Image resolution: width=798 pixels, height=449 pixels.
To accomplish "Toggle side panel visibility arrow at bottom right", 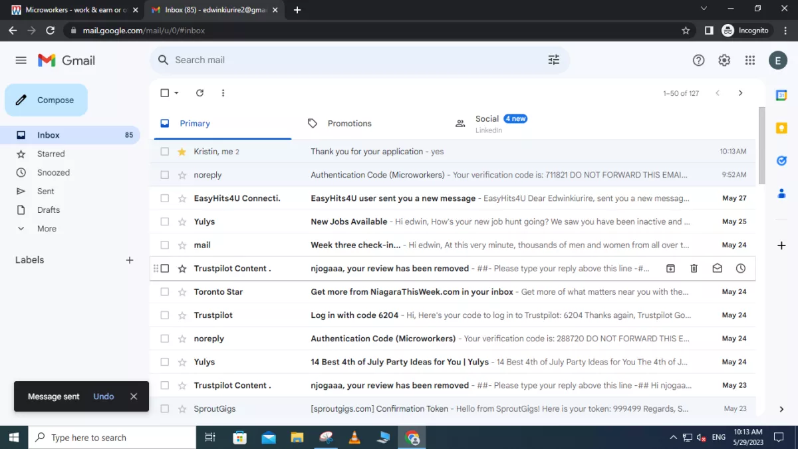I will [x=781, y=409].
